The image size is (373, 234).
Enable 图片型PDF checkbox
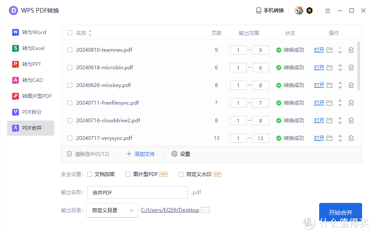click(x=128, y=174)
